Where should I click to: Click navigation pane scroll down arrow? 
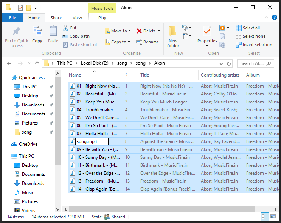click(57, 209)
